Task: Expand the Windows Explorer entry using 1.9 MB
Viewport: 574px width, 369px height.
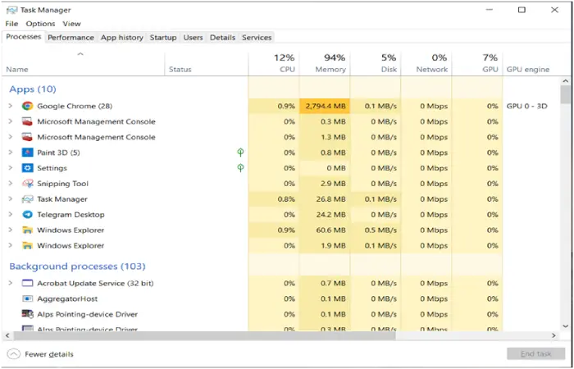Action: 11,246
